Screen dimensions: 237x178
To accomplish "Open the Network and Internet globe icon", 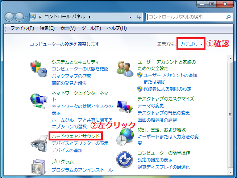I will coord(38,102).
